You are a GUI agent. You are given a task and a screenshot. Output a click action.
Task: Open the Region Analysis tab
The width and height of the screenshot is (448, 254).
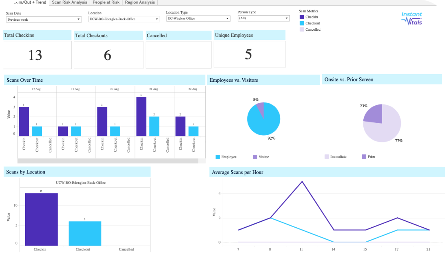(140, 2)
